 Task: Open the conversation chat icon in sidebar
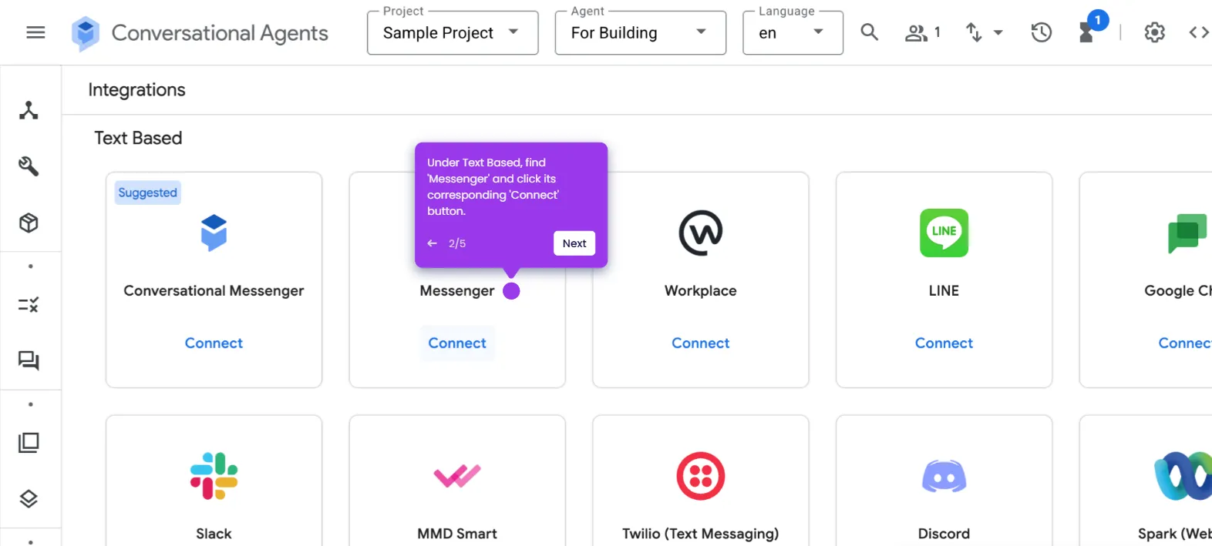29,360
